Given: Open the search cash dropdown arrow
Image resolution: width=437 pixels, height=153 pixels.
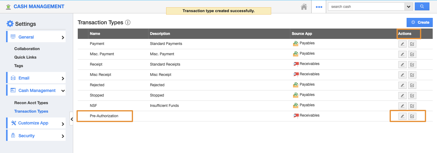Looking at the screenshot, I should pos(408,7).
